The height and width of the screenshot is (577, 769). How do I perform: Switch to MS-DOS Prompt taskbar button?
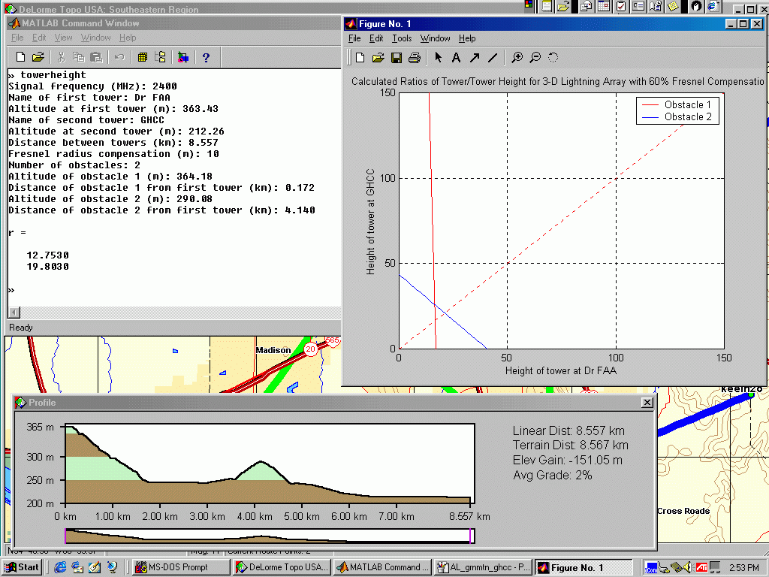[180, 567]
